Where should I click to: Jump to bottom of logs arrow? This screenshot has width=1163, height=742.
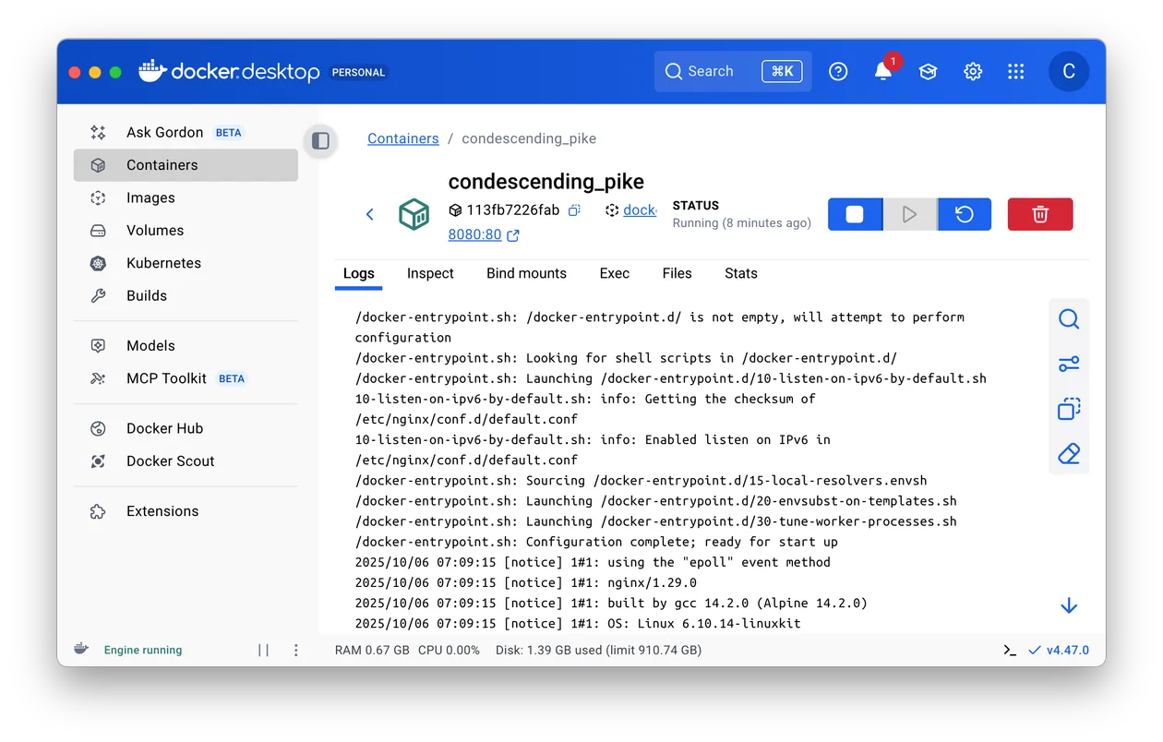pyautogui.click(x=1069, y=605)
